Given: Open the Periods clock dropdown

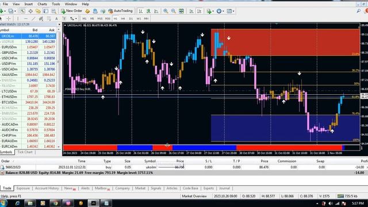Looking at the screenshot, I should (x=220, y=11).
